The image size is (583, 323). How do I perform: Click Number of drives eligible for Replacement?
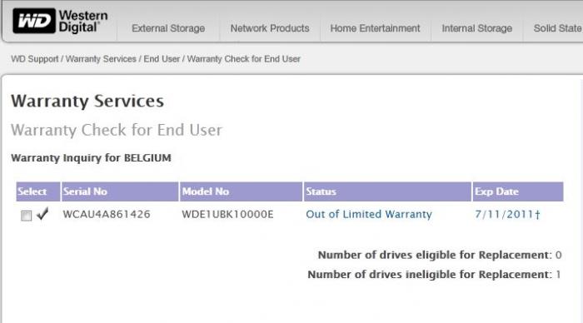440,255
